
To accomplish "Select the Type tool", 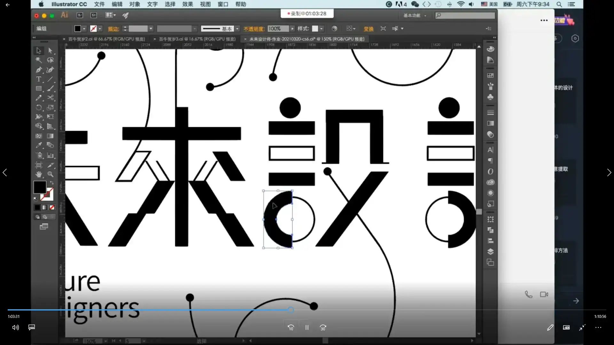I will (x=39, y=79).
